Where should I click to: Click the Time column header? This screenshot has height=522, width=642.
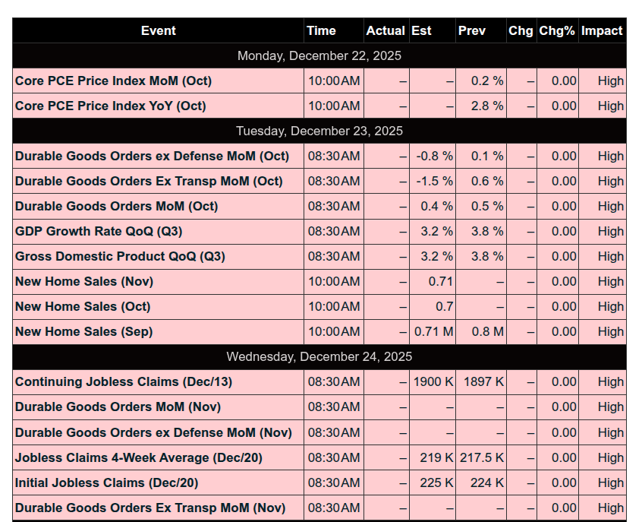(321, 31)
